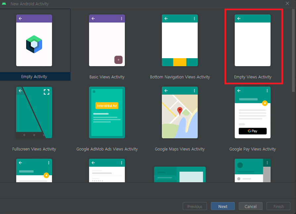The height and width of the screenshot is (214, 296).
Task: Click the Fullscreen Views Activity label
Action: pos(34,149)
